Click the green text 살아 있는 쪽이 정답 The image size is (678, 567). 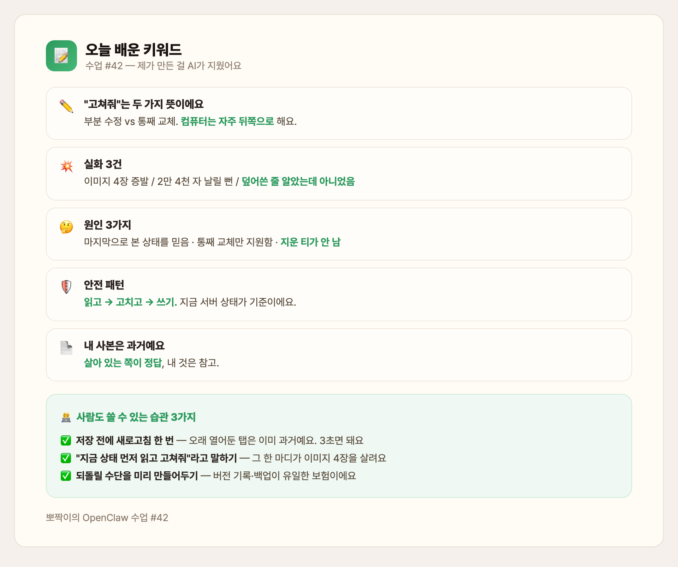point(123,363)
